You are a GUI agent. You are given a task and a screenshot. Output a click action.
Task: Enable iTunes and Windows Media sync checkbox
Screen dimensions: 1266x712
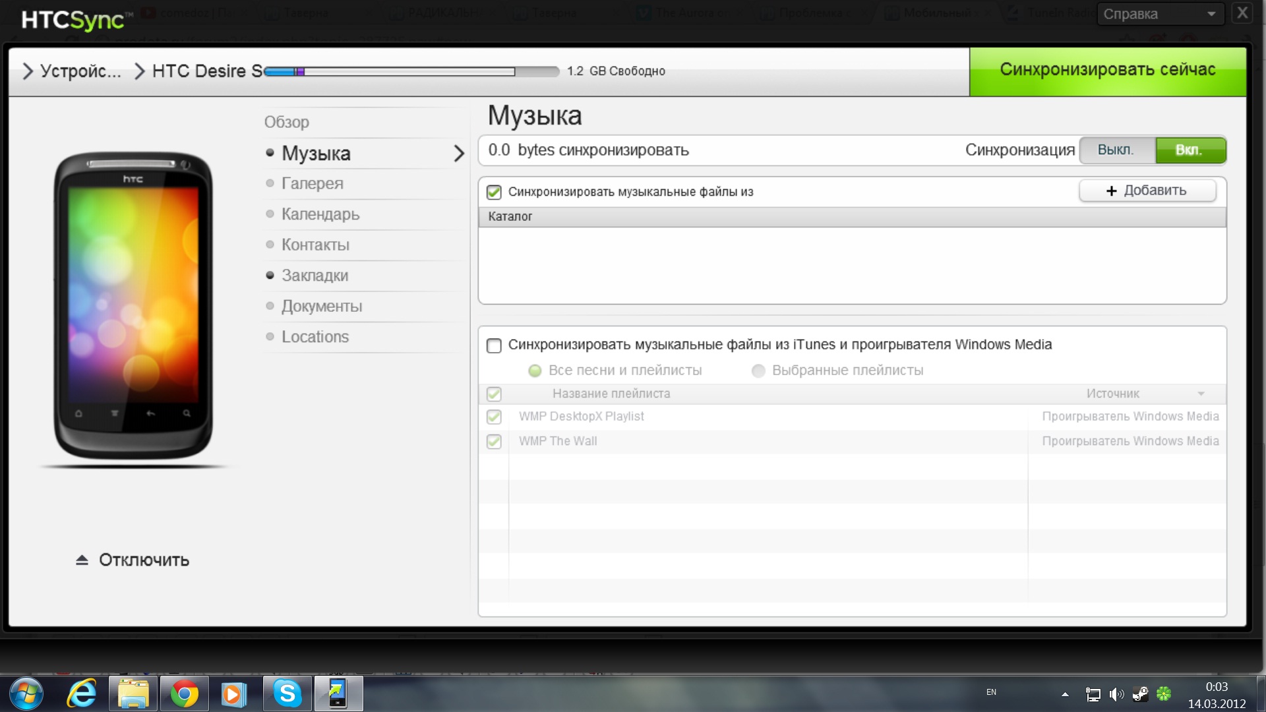point(494,345)
